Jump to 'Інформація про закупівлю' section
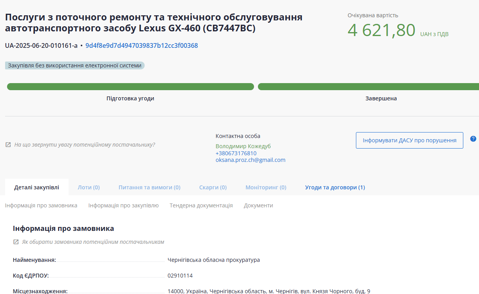 [x=123, y=205]
